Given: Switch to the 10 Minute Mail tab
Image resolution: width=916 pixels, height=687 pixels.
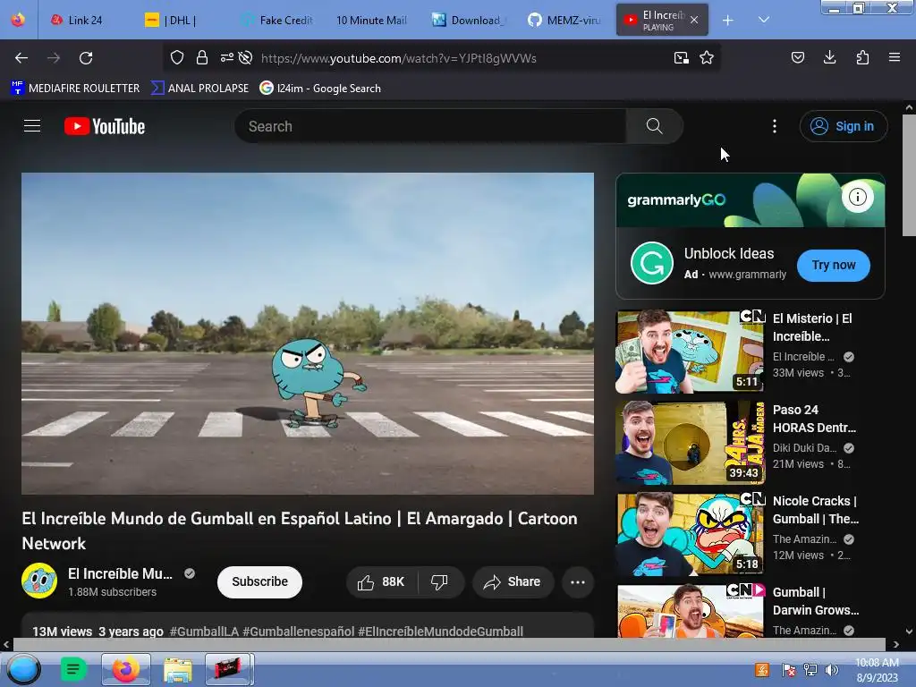Looking at the screenshot, I should click(x=371, y=21).
